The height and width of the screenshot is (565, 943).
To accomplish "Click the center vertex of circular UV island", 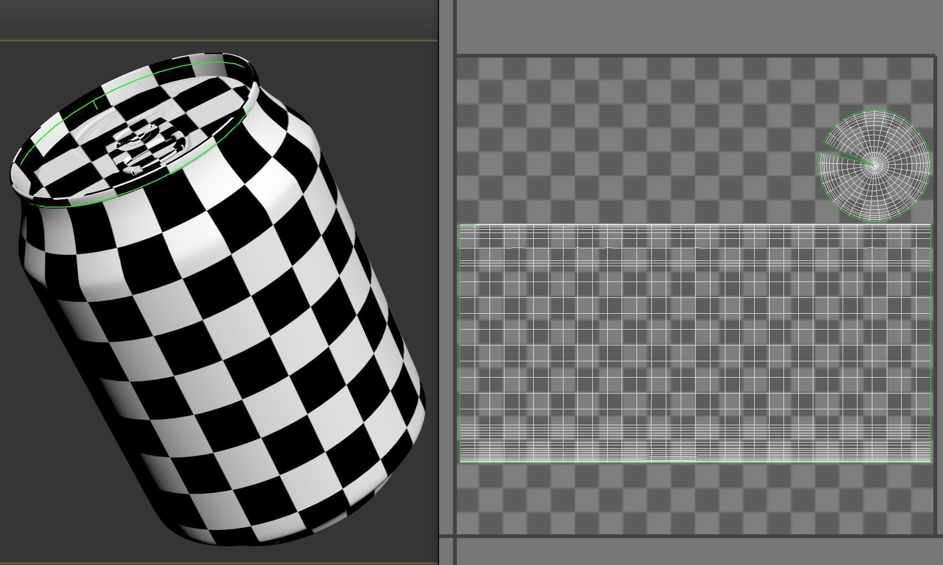I will [874, 165].
